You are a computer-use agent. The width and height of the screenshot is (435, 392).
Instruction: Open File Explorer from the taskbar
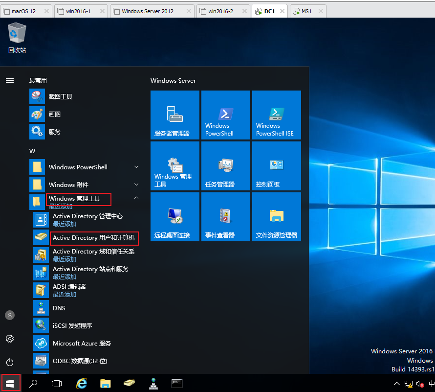pyautogui.click(x=106, y=383)
